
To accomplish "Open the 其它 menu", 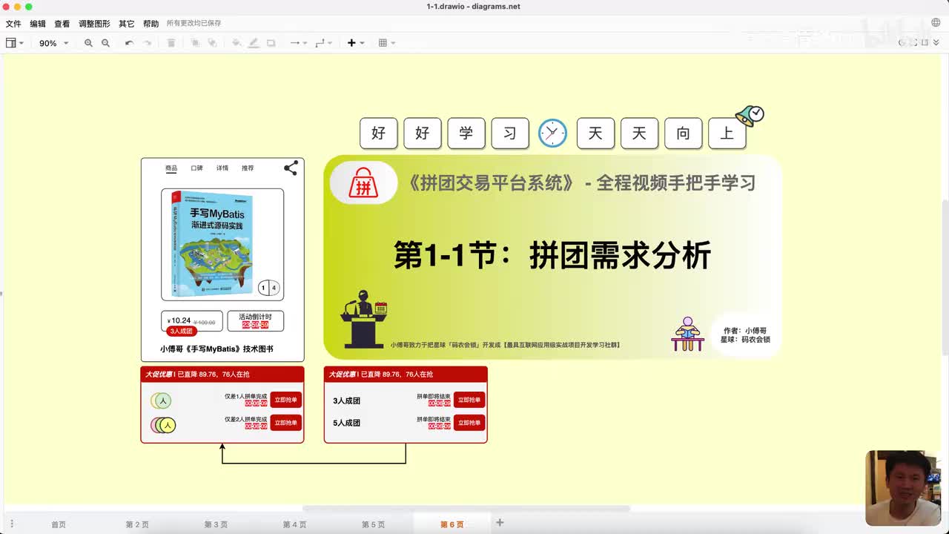I will [127, 24].
